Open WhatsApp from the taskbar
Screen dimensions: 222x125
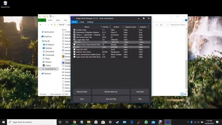146,122
